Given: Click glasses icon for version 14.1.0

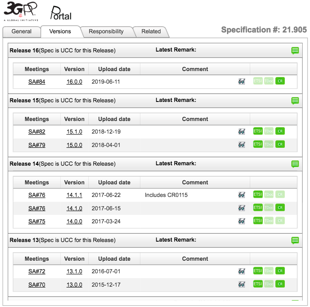Looking at the screenshot, I should [242, 208].
